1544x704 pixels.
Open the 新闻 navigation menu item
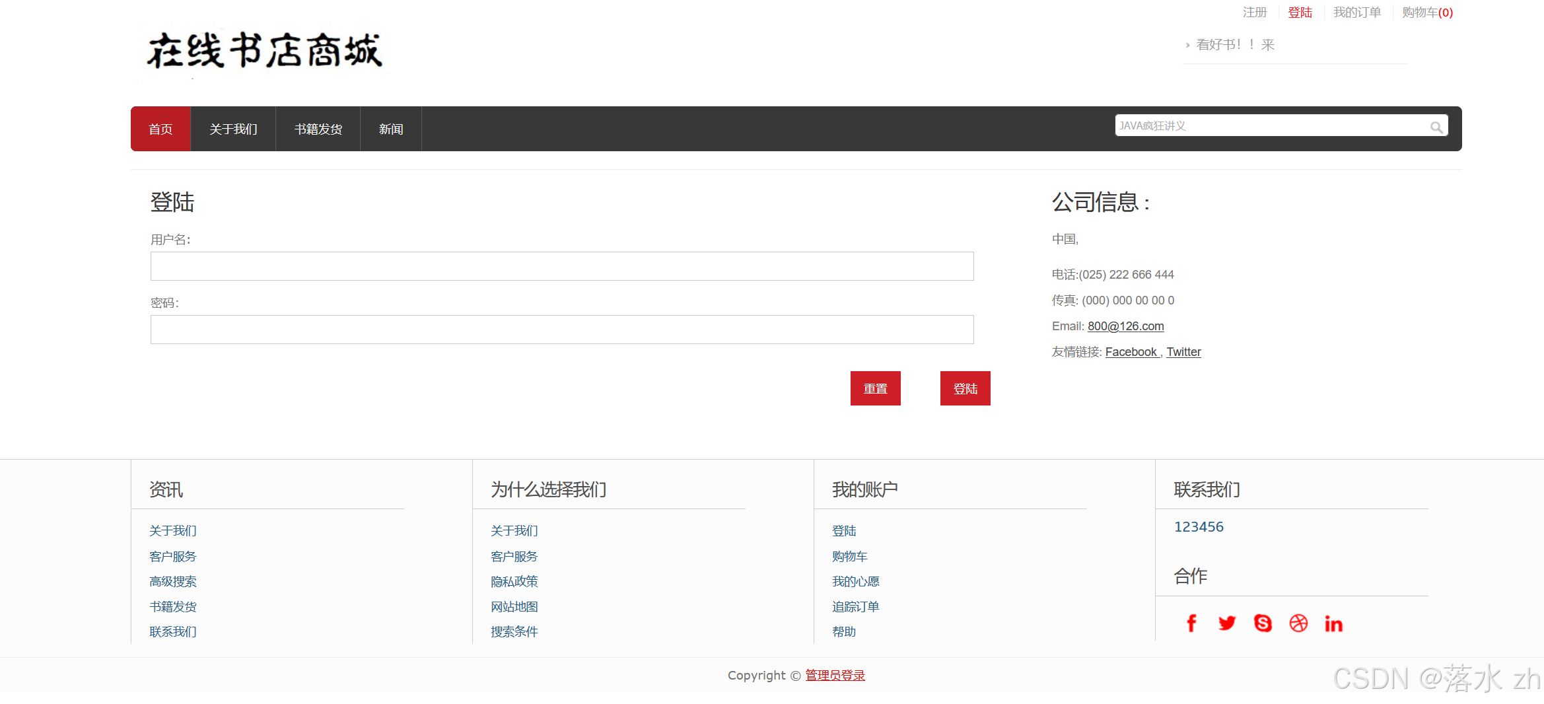391,129
